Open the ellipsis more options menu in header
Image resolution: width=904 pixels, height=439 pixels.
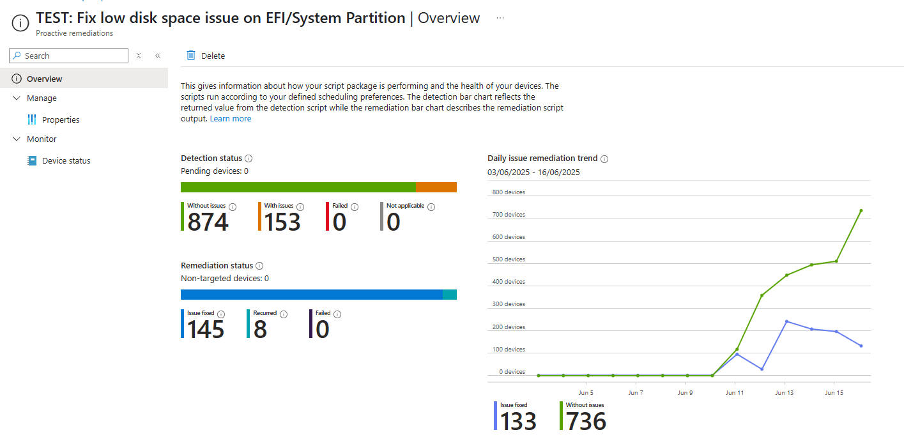tap(500, 18)
